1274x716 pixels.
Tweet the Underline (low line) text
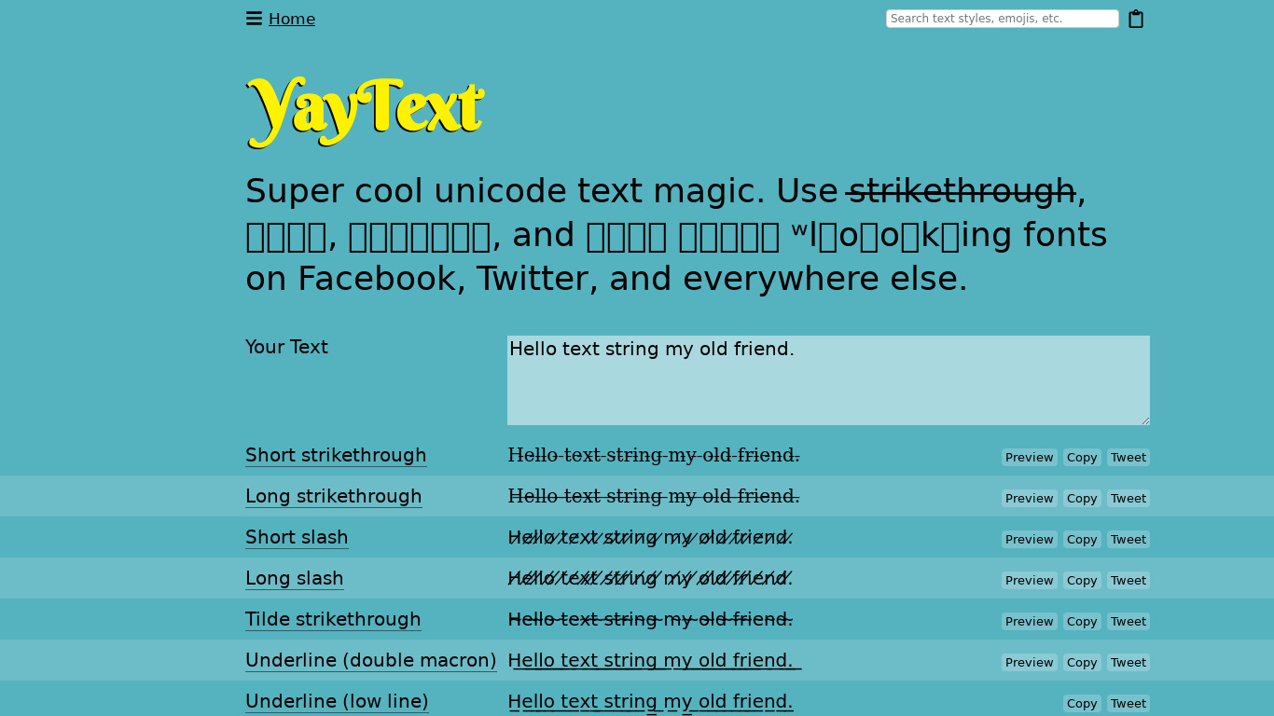coord(1129,703)
